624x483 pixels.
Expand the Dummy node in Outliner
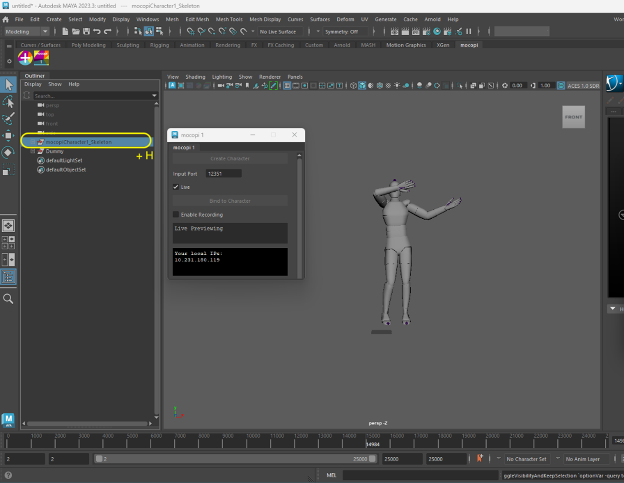coord(33,151)
